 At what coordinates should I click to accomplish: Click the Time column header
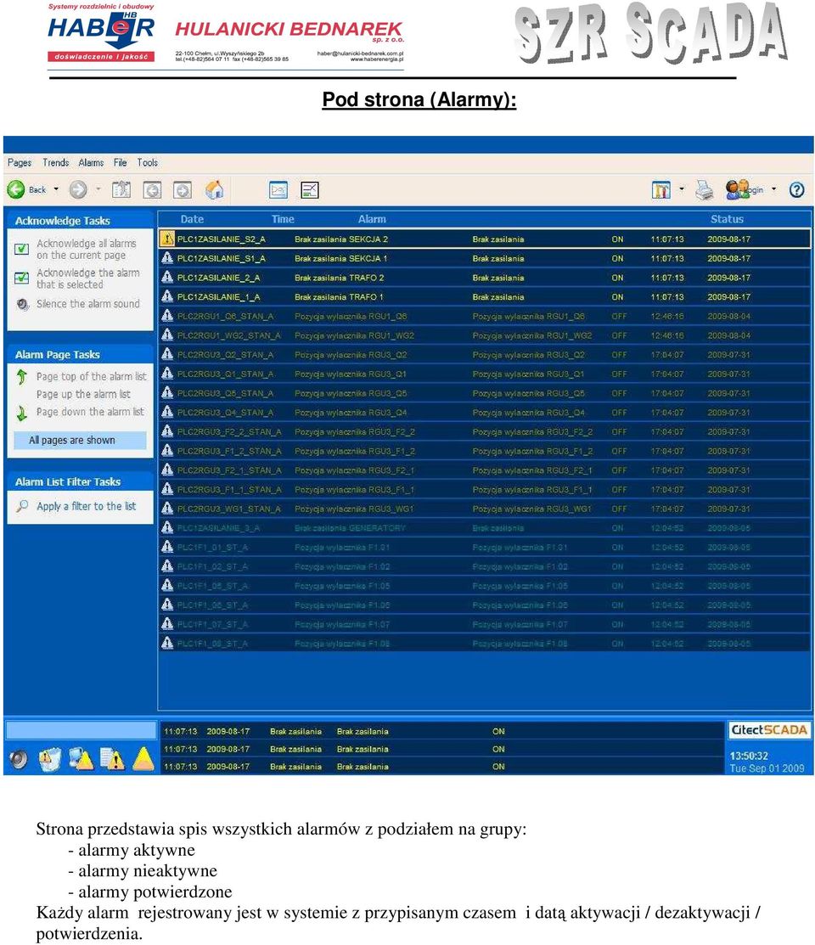coord(283,219)
